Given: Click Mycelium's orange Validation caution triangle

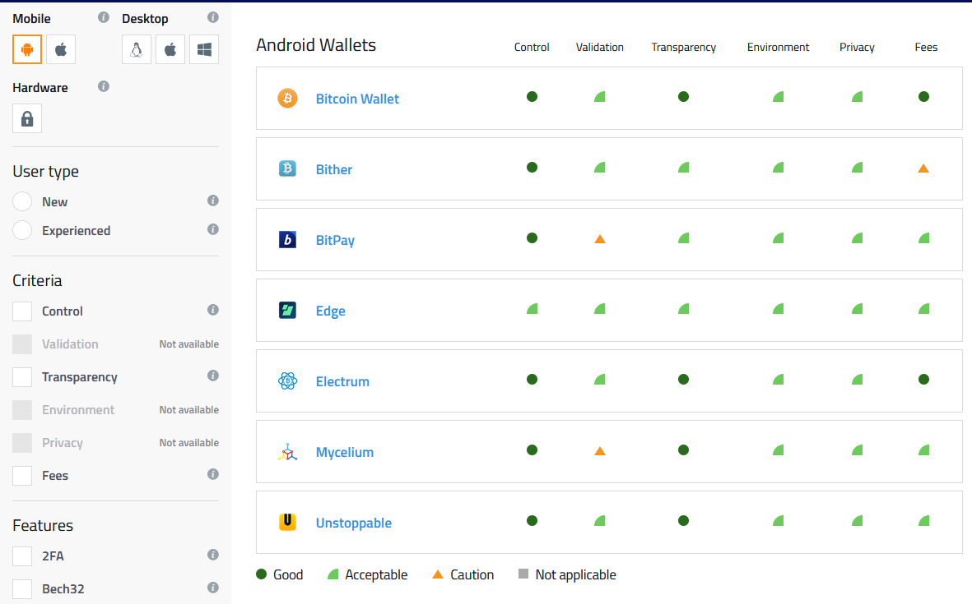Looking at the screenshot, I should pos(600,451).
